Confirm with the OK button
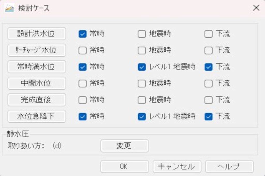The height and width of the screenshot is (176, 265). click(x=124, y=166)
